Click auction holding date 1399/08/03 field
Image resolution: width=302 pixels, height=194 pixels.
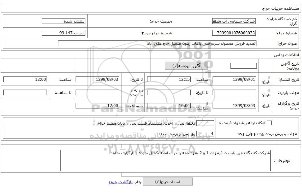pyautogui.click(x=234, y=105)
